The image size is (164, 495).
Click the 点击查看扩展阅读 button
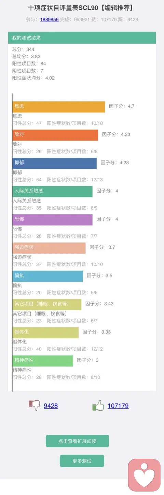click(77, 441)
